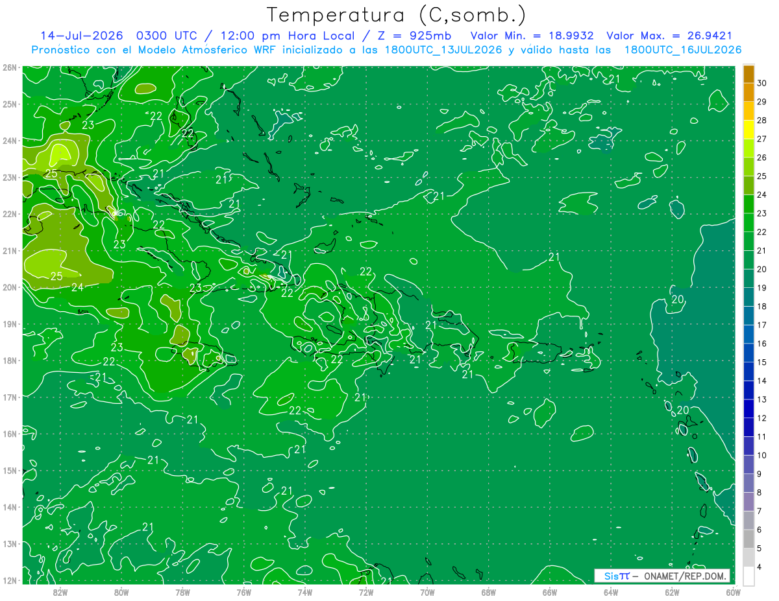Click the 'ONAMET/REP.DOM.' credit label
The image size is (779, 601).
click(x=686, y=576)
